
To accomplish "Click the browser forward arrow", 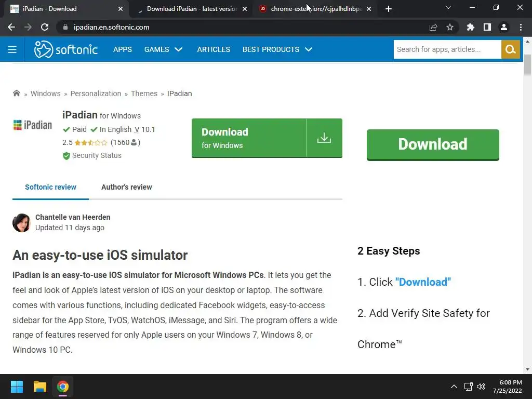I will (28, 27).
